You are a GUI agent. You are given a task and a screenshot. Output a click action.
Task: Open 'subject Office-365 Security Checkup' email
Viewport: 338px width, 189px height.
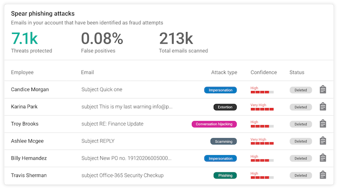pos(122,175)
